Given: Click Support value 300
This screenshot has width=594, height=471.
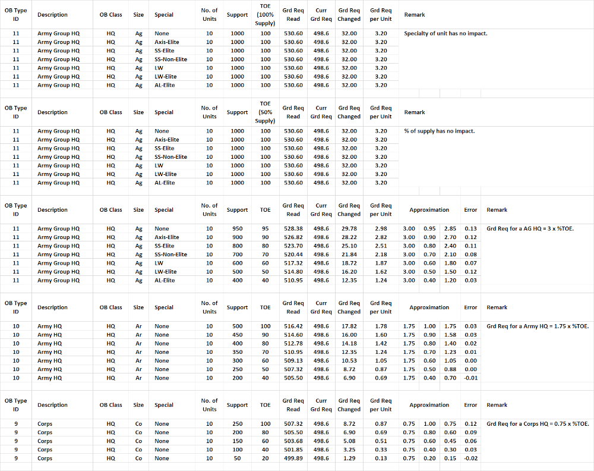Looking at the screenshot, I should click(x=237, y=360).
